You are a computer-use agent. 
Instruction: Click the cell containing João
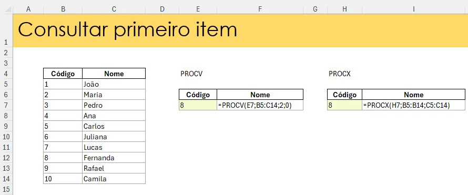114,84
